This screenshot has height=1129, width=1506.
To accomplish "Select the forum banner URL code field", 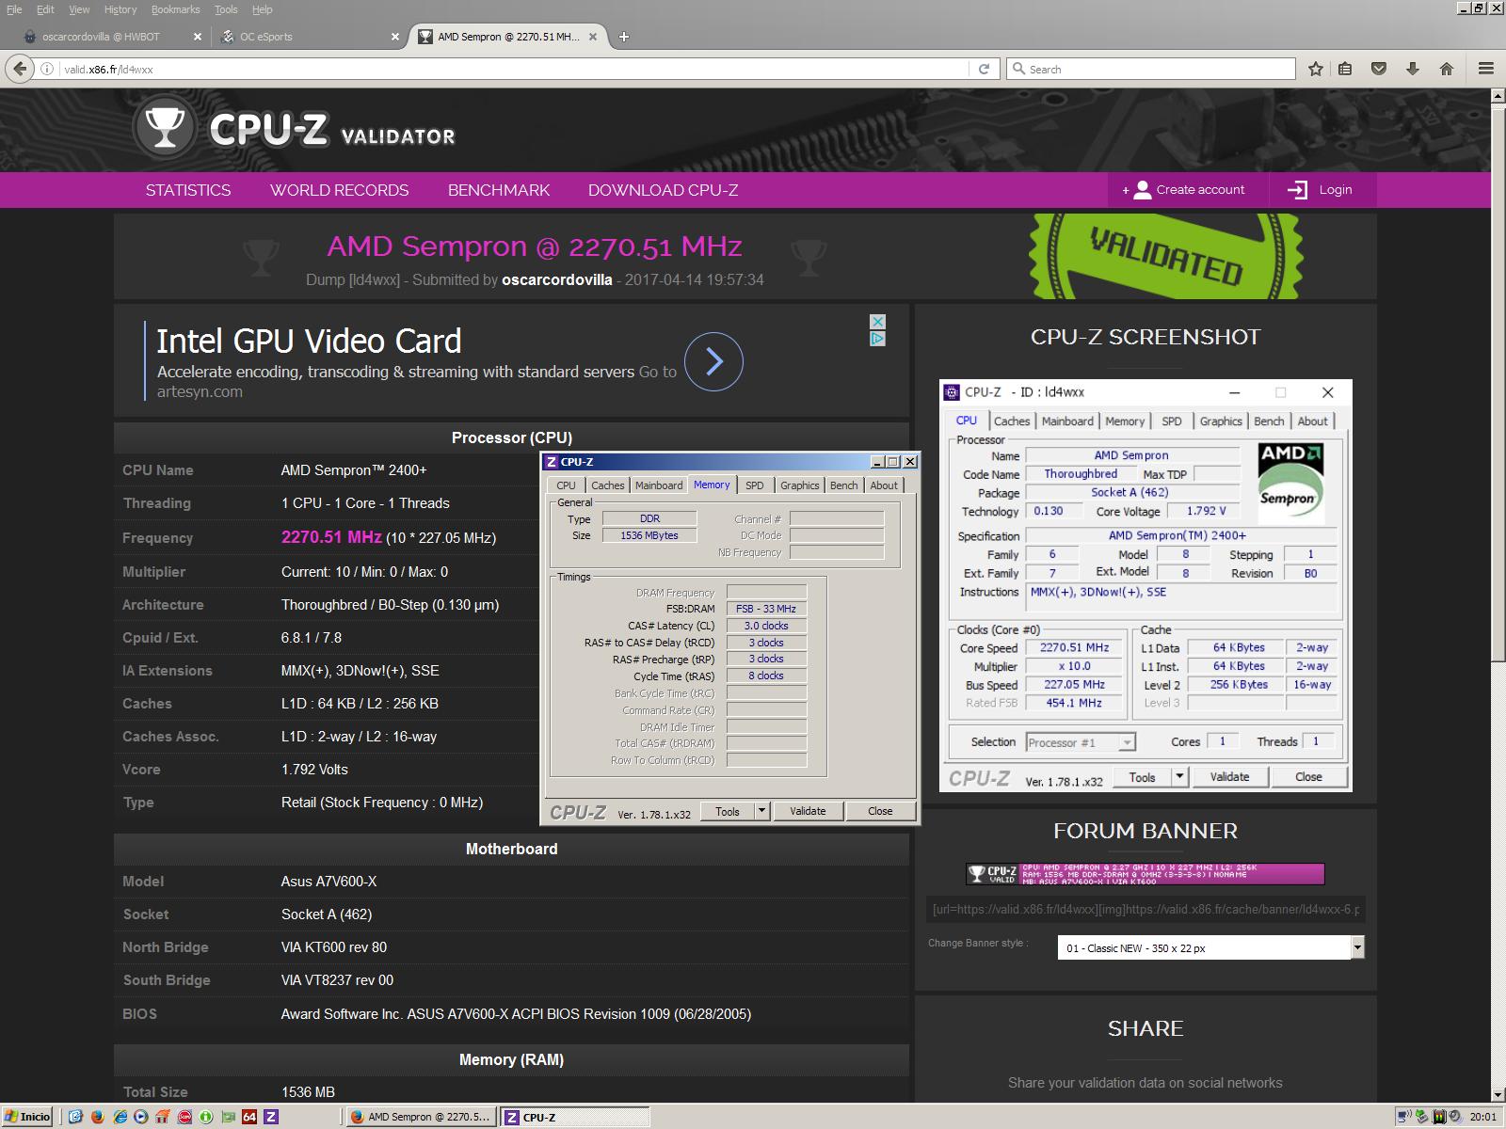I will coord(1145,910).
